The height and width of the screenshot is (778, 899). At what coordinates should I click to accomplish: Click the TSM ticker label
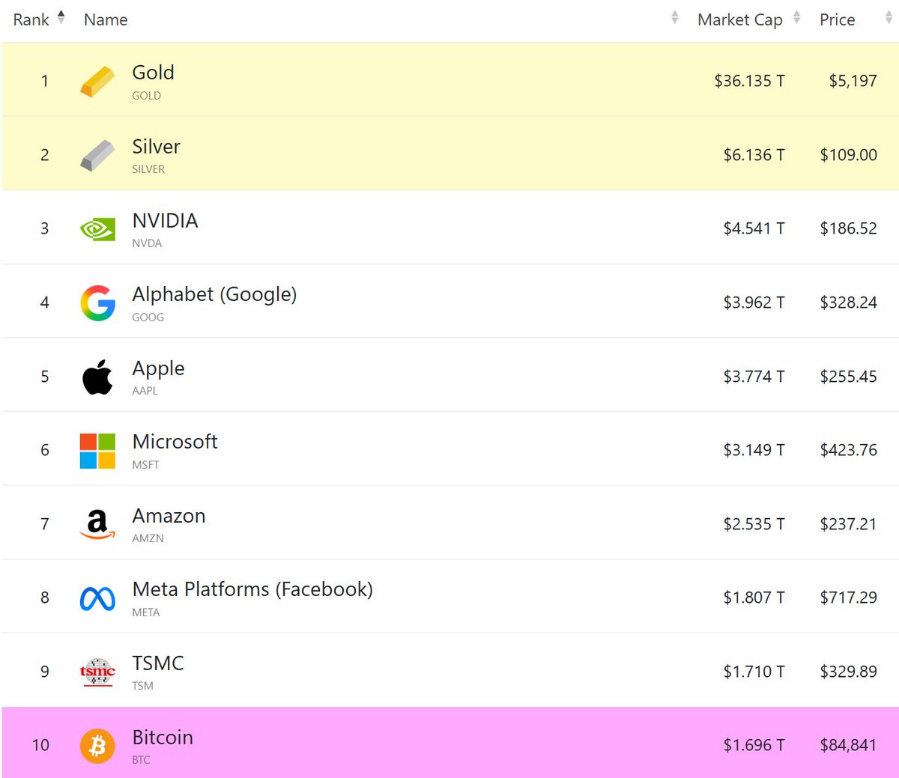click(142, 686)
